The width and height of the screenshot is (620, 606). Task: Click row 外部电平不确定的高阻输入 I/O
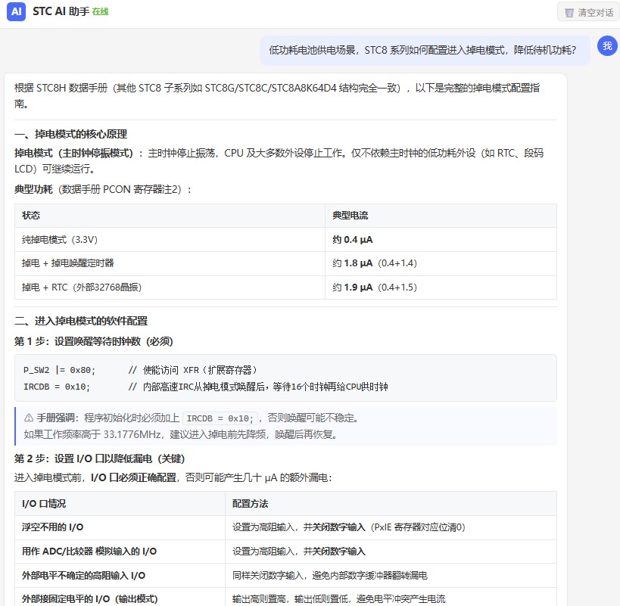[285, 576]
